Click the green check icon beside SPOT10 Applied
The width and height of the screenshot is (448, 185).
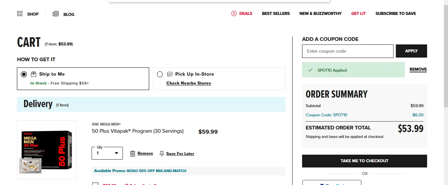310,70
